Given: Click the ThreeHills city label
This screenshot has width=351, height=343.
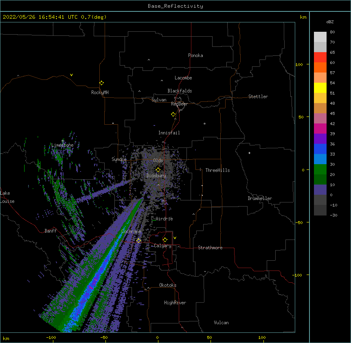Looking at the screenshot, I should click(217, 170).
